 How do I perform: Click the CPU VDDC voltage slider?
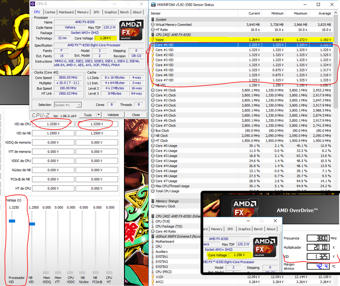coord(70,272)
